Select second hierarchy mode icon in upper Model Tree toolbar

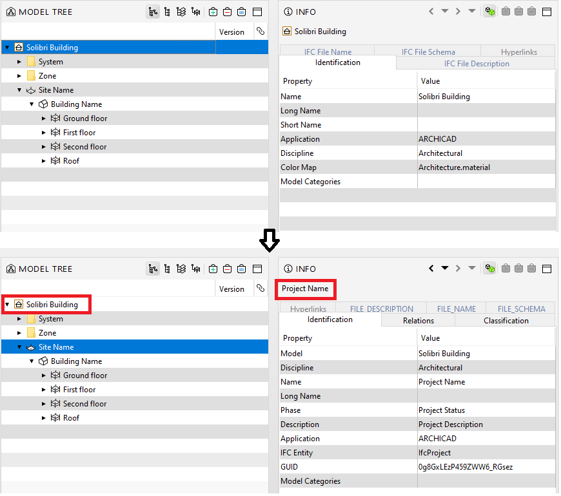(x=168, y=12)
